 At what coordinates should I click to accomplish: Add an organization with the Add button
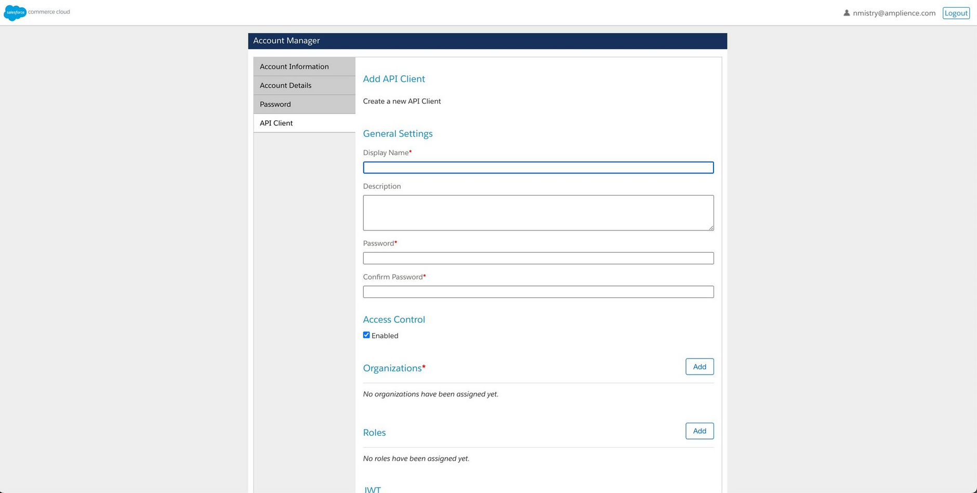point(699,367)
